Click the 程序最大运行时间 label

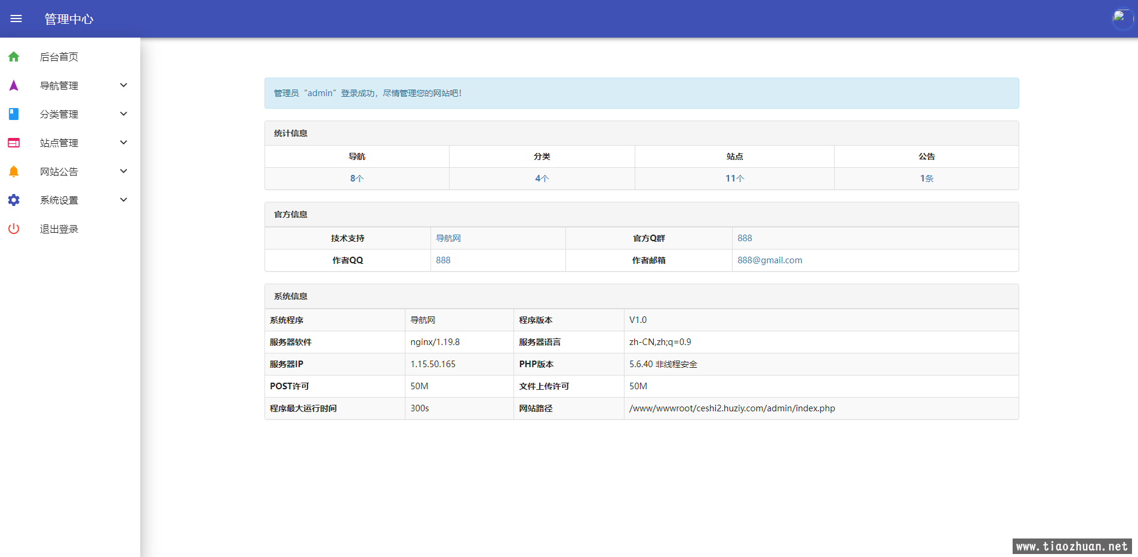[x=303, y=408]
